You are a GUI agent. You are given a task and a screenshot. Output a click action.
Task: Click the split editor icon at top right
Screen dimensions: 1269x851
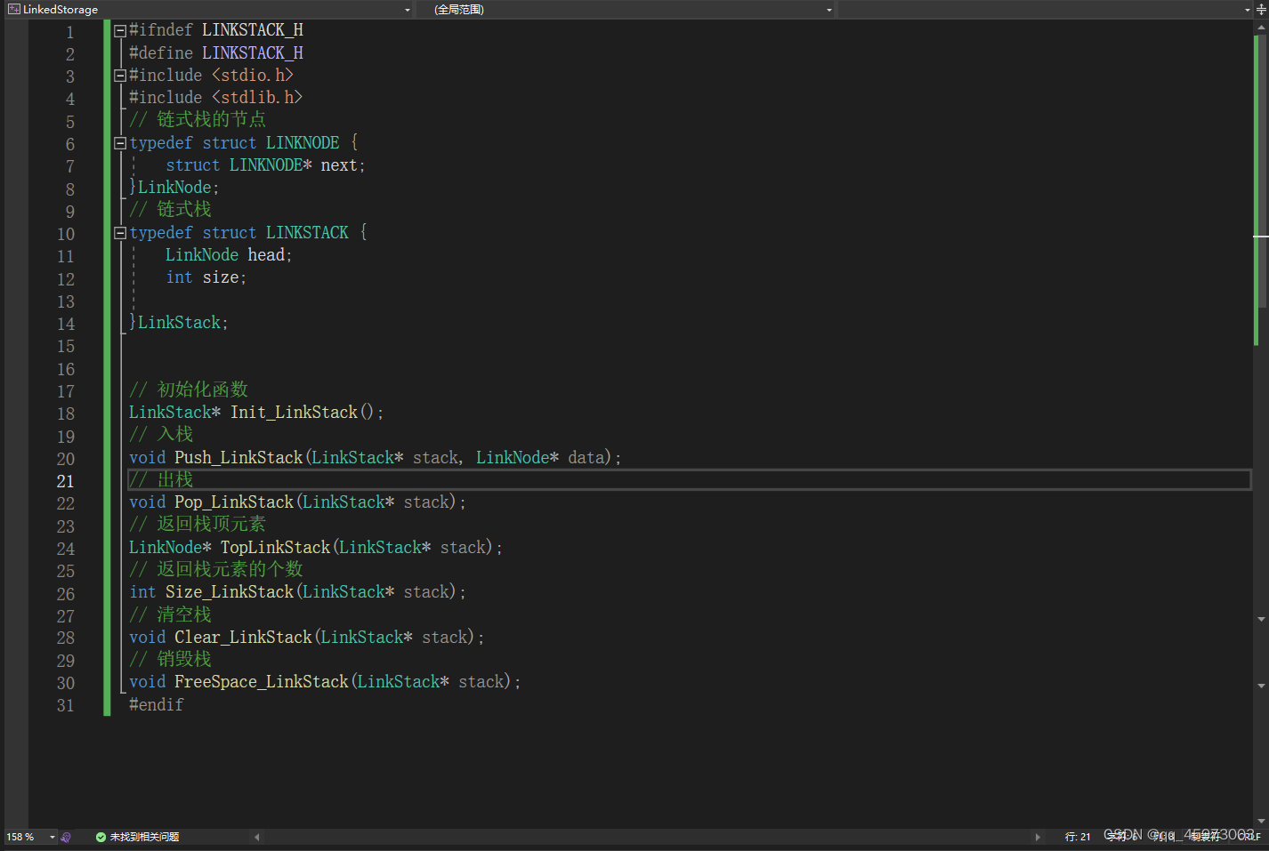point(1261,10)
